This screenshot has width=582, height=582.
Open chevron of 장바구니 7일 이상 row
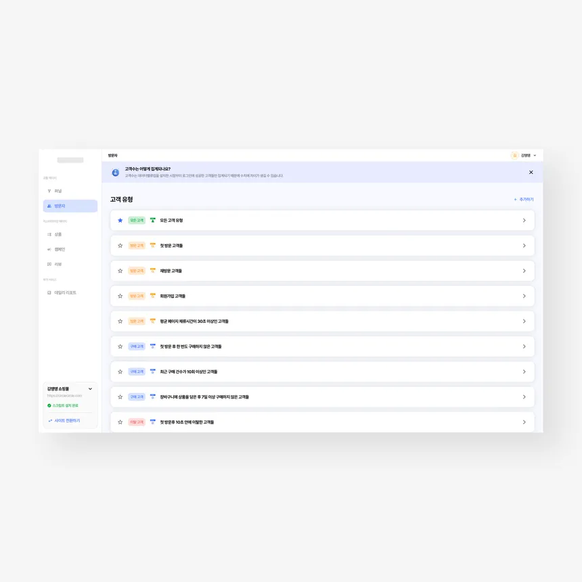[524, 397]
